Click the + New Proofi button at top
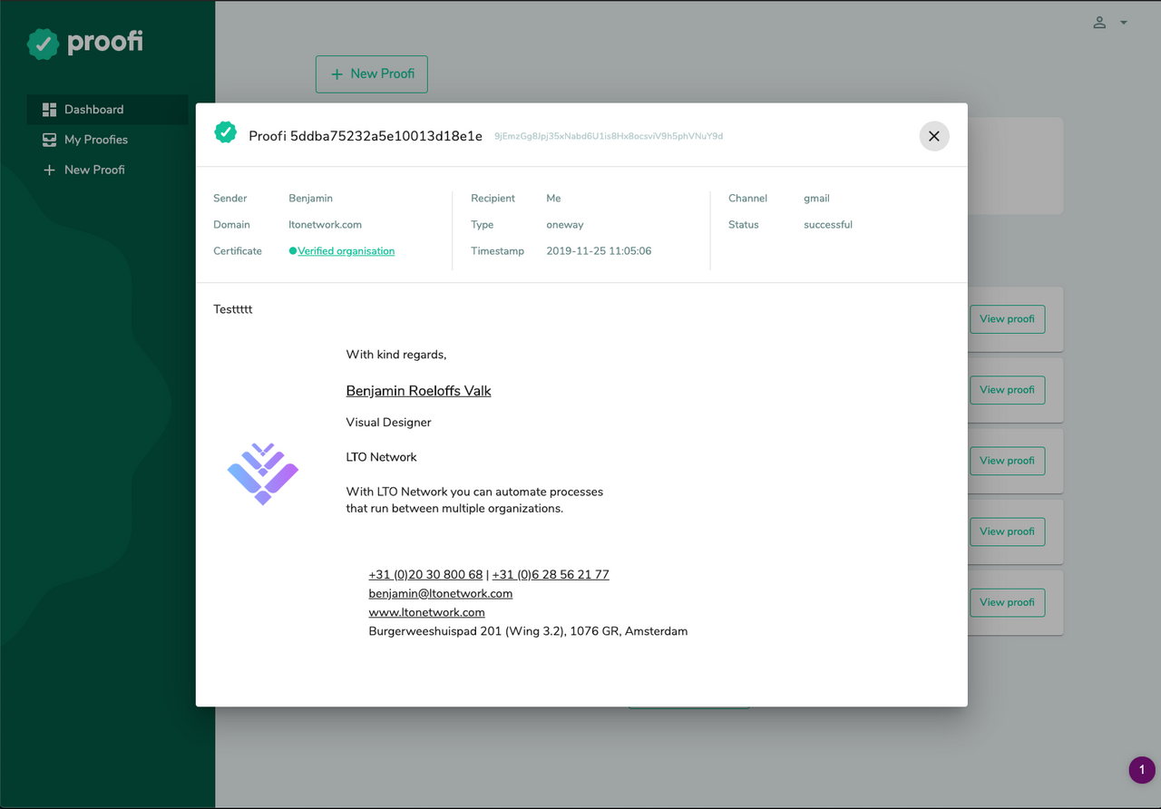The image size is (1161, 809). (372, 74)
